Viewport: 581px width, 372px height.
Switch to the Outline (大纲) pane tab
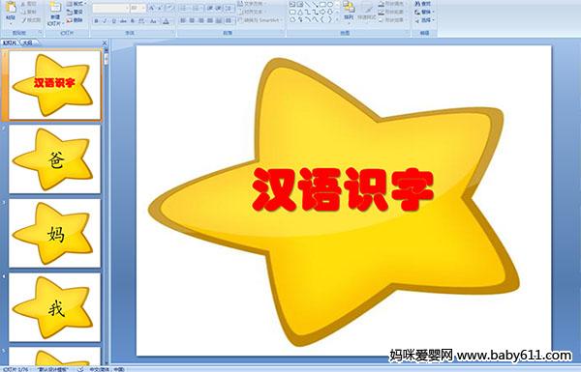tap(27, 43)
